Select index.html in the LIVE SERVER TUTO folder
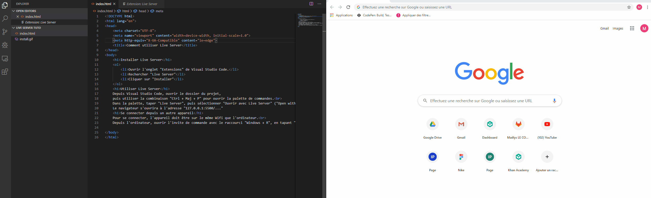Screen dimensions: 651x198 pyautogui.click(x=49, y=33)
